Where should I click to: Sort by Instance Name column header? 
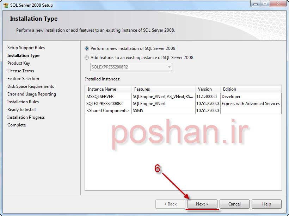[x=108, y=89]
